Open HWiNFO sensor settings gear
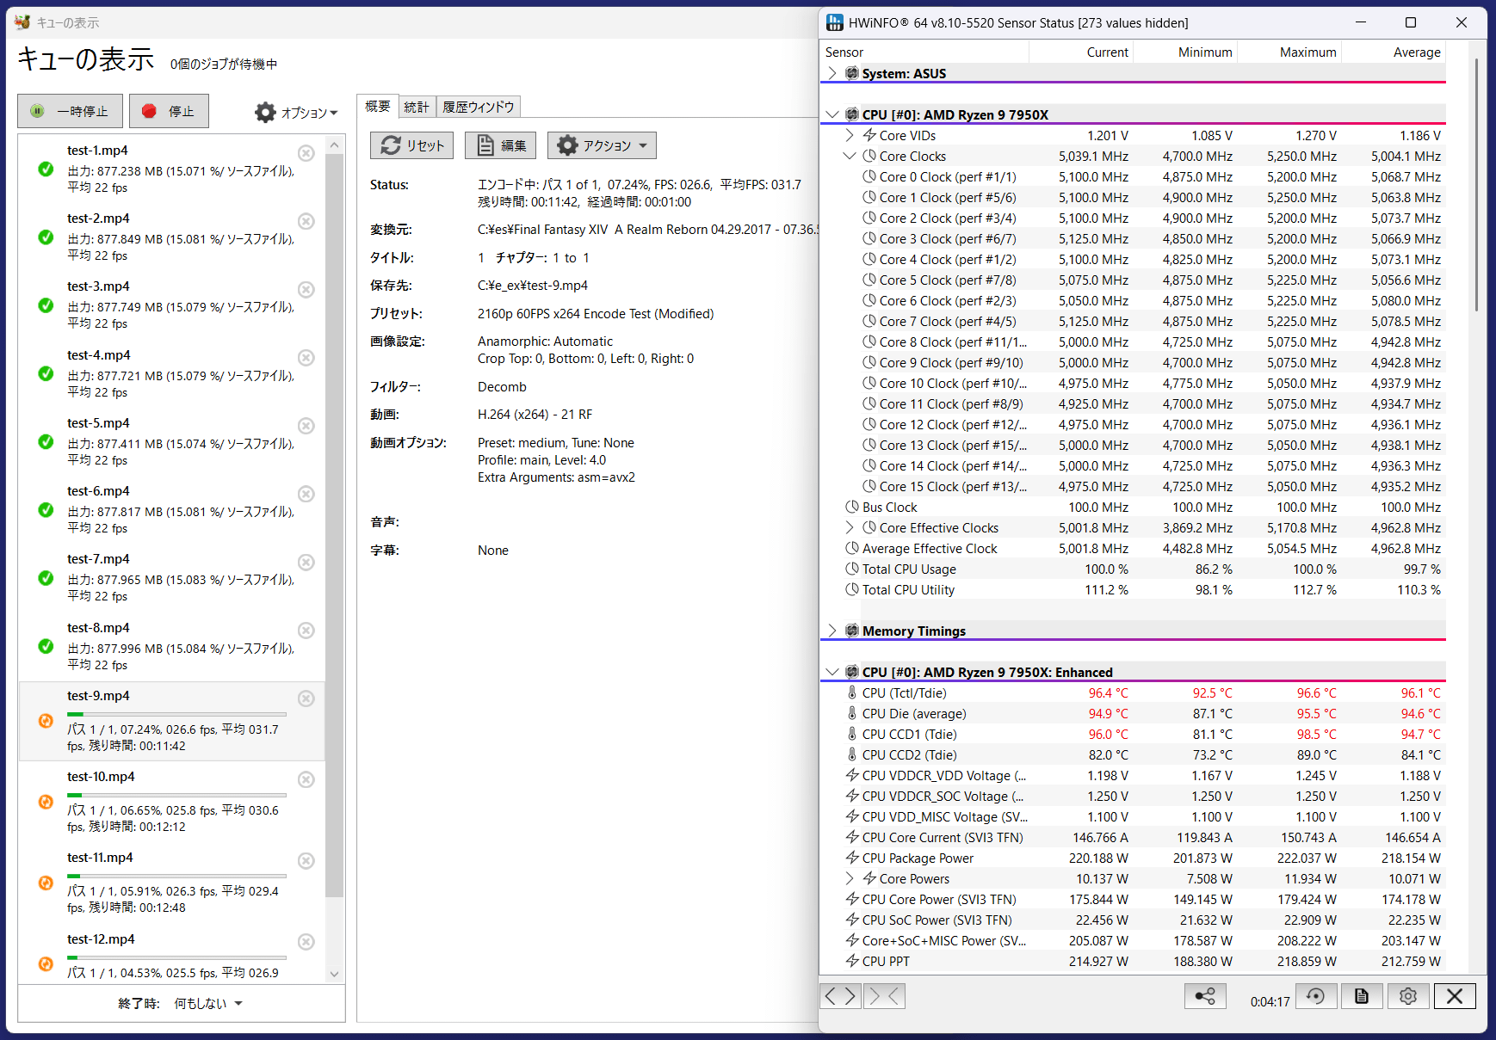The image size is (1496, 1040). pos(1408,996)
